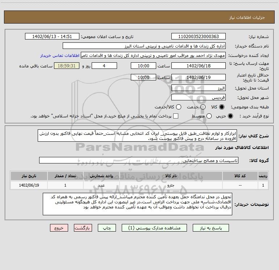Click the کد کالا cell showing --
This screenshot has height=270, width=279.
[x=240, y=185]
